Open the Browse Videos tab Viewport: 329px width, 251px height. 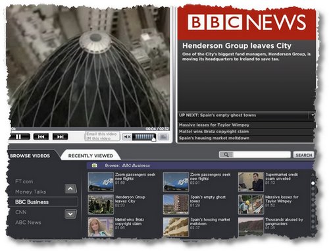[x=30, y=155]
